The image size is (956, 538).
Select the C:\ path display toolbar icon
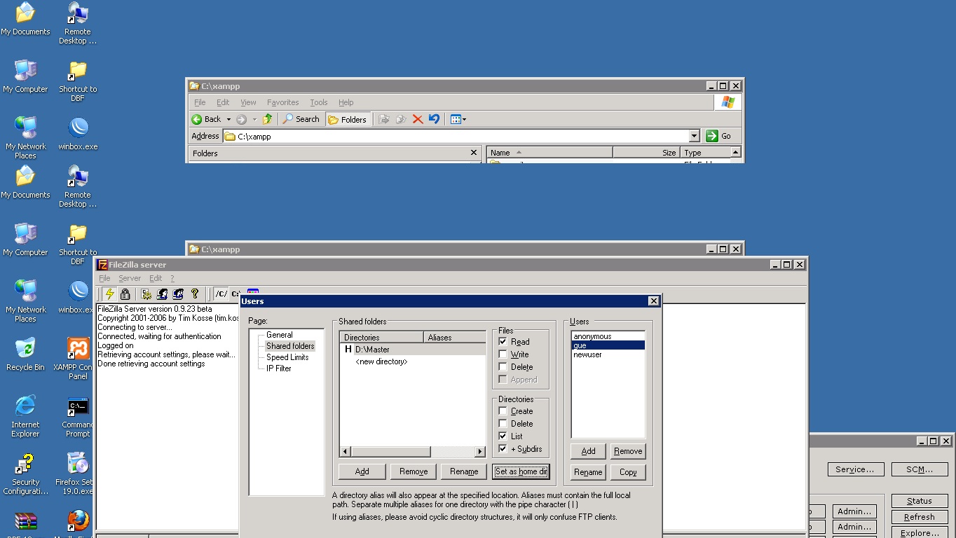[235, 294]
